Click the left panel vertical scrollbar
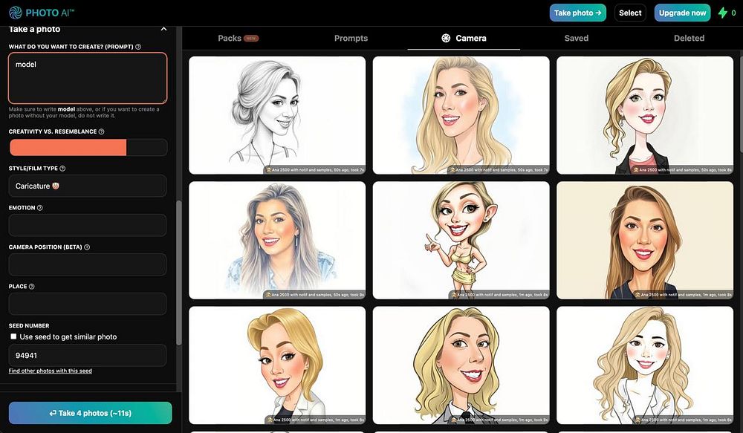The height and width of the screenshot is (433, 743). (x=178, y=273)
